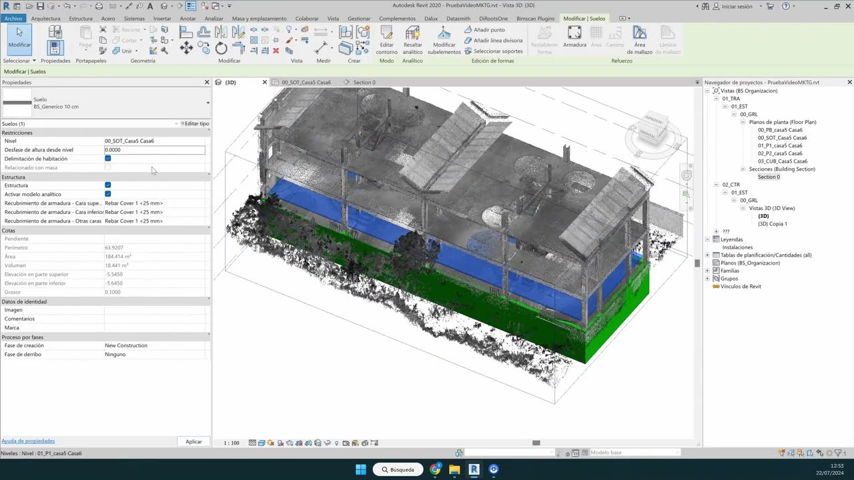Click the Windows Start button
Image resolution: width=854 pixels, height=480 pixels.
[x=360, y=469]
